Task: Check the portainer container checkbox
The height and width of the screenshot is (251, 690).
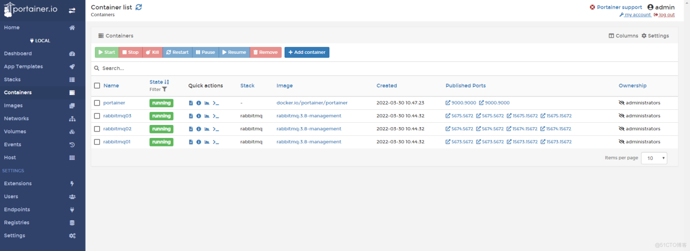Action: (x=97, y=103)
